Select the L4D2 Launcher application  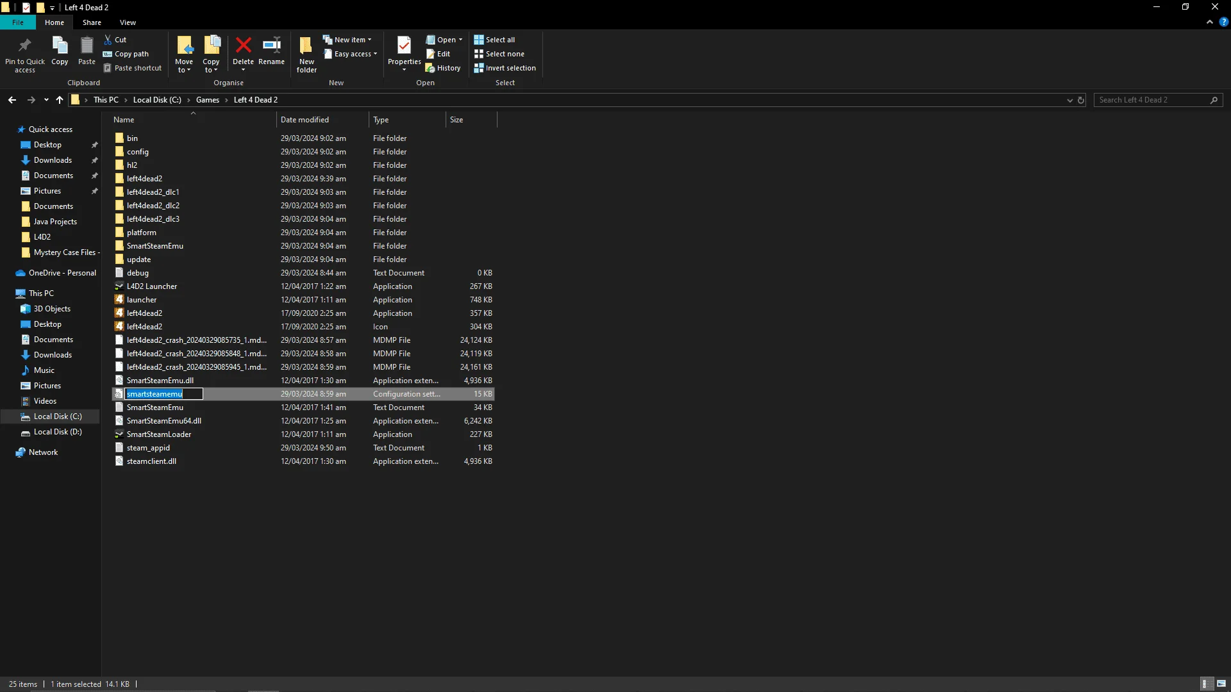coord(152,286)
